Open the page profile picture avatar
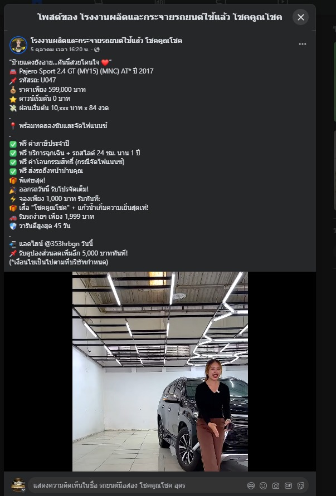Image resolution: width=336 pixels, height=496 pixels. click(18, 45)
